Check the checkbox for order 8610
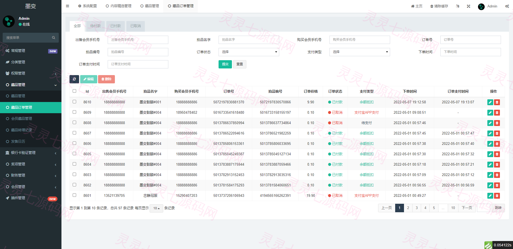Screen dimensions: 513x249 point(74,102)
